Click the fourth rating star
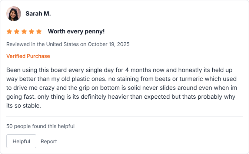 coord(31,32)
